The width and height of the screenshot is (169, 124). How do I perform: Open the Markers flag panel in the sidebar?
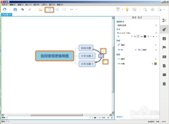(164, 48)
